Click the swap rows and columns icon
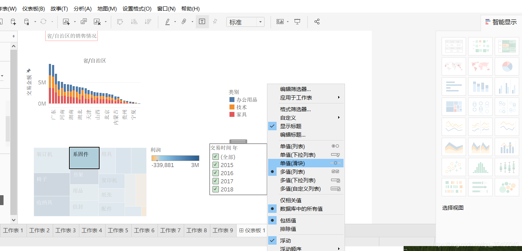522x251 pixels. click(120, 22)
